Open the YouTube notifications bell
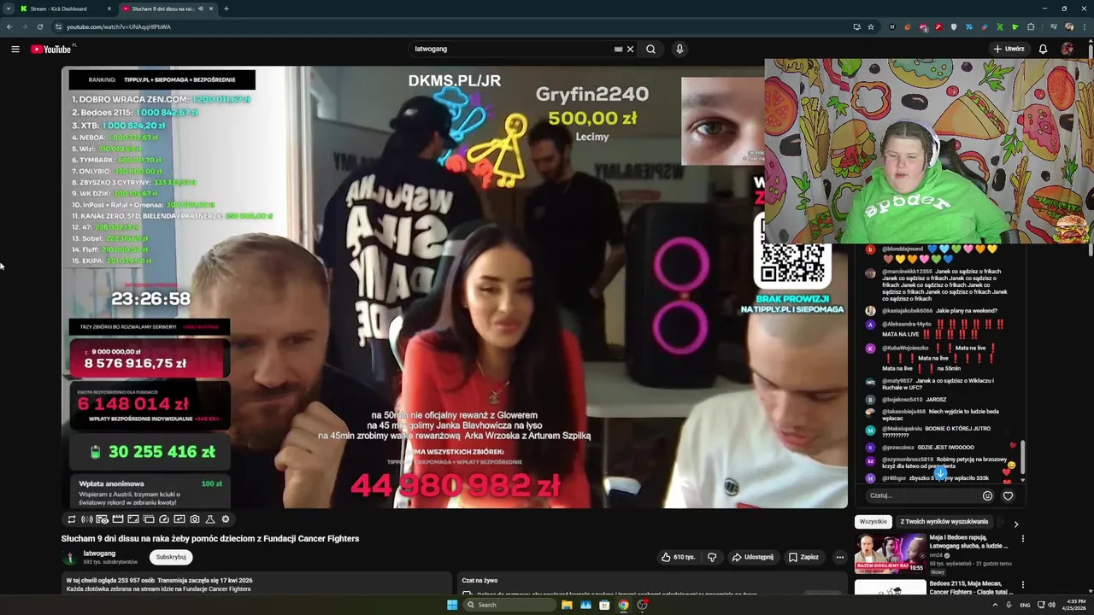 click(1043, 49)
